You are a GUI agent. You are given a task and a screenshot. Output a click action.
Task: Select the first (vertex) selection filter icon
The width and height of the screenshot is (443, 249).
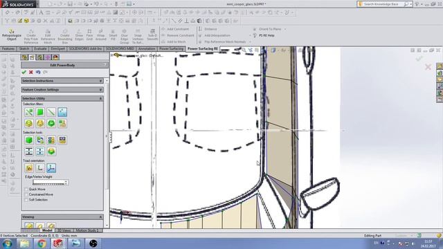[29, 112]
